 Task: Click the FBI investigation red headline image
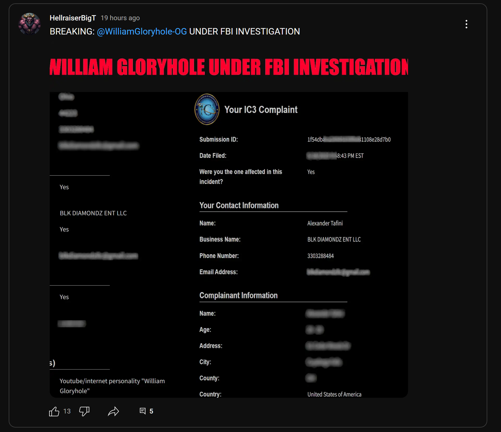click(x=229, y=67)
